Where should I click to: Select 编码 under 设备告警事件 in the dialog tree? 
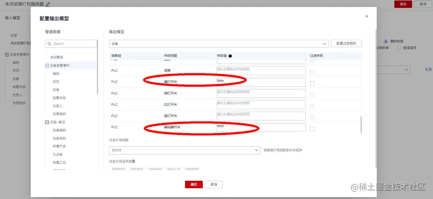point(56,74)
